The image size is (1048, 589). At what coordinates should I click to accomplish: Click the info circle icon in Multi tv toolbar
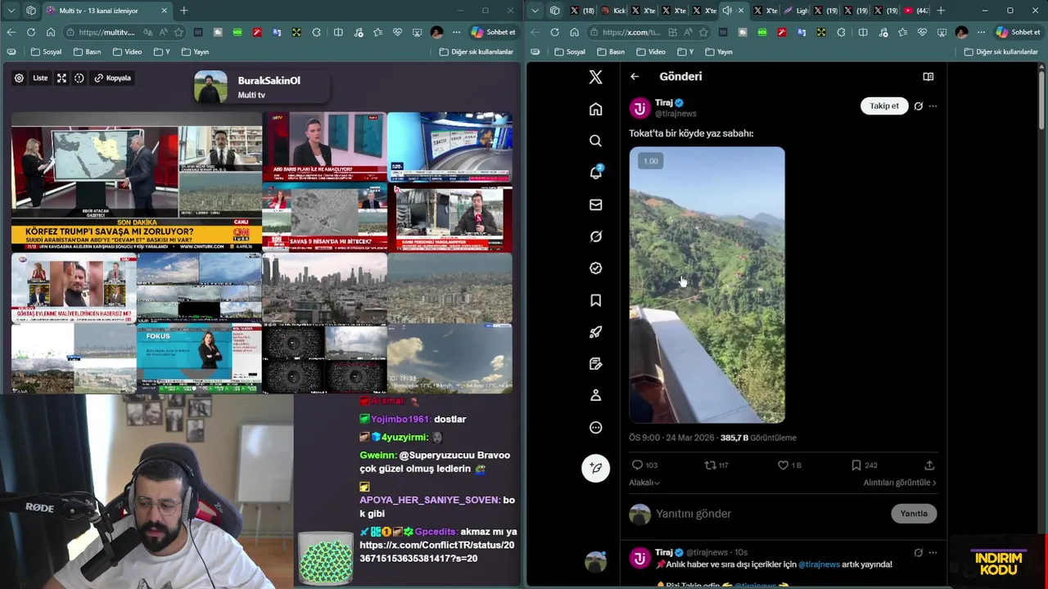[79, 78]
